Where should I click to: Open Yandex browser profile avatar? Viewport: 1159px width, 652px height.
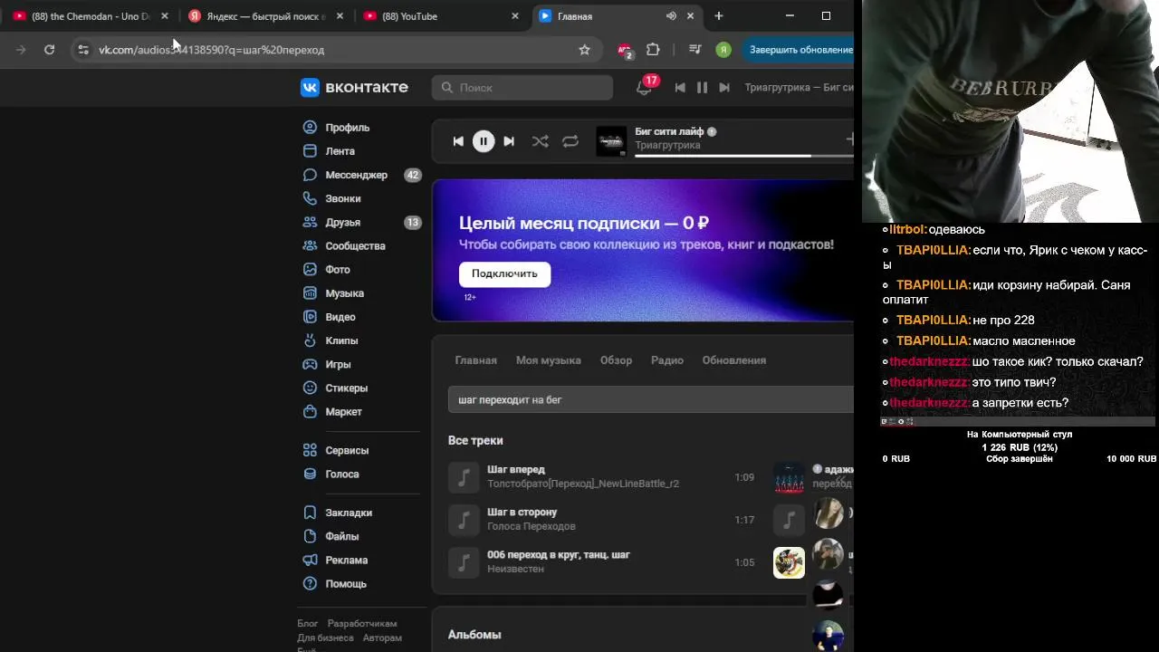[x=723, y=50]
